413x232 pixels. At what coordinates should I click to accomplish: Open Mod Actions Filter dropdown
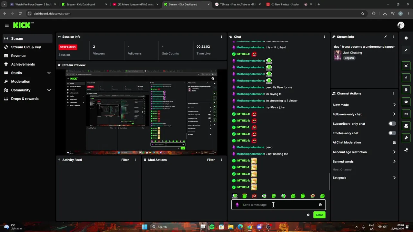click(x=211, y=160)
